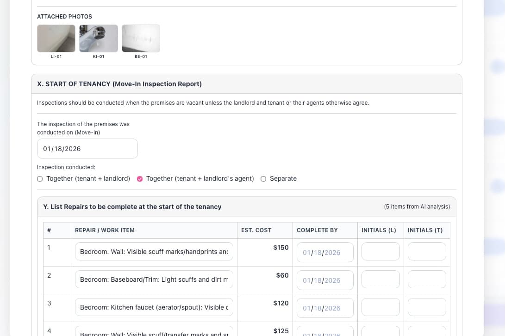The width and height of the screenshot is (505, 336).
Task: Check Together (tenant + landlord) option
Action: click(x=40, y=179)
